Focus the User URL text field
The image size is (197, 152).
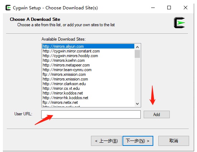(91, 114)
